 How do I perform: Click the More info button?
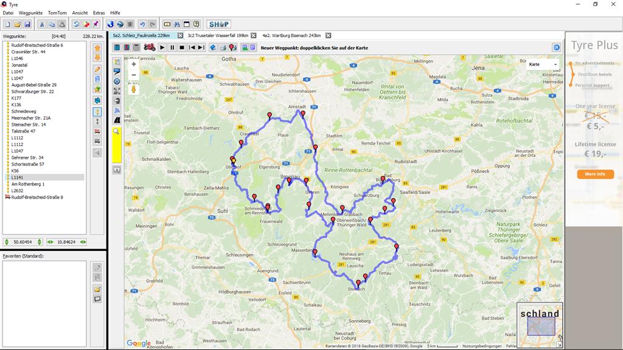point(595,174)
